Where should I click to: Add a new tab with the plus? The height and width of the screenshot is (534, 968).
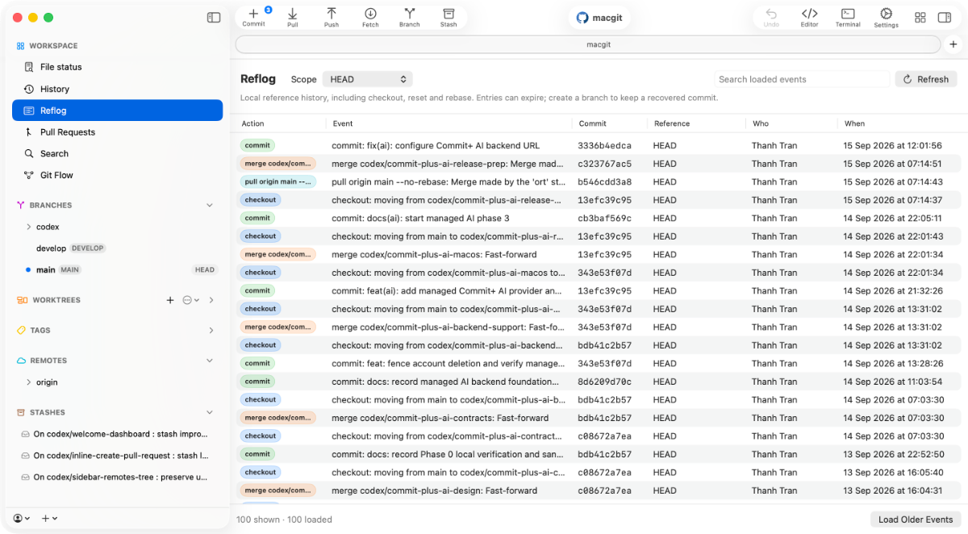click(953, 44)
